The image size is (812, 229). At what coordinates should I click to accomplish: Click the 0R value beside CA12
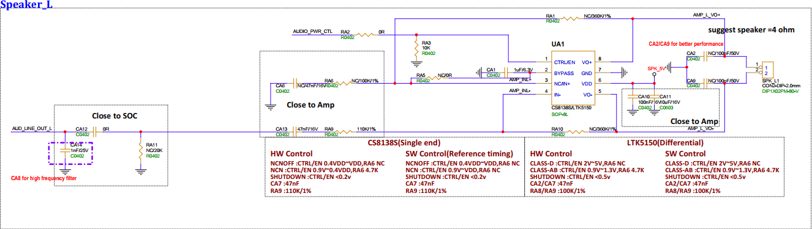click(x=106, y=129)
